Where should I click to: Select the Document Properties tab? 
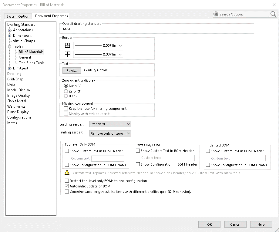point(52,16)
